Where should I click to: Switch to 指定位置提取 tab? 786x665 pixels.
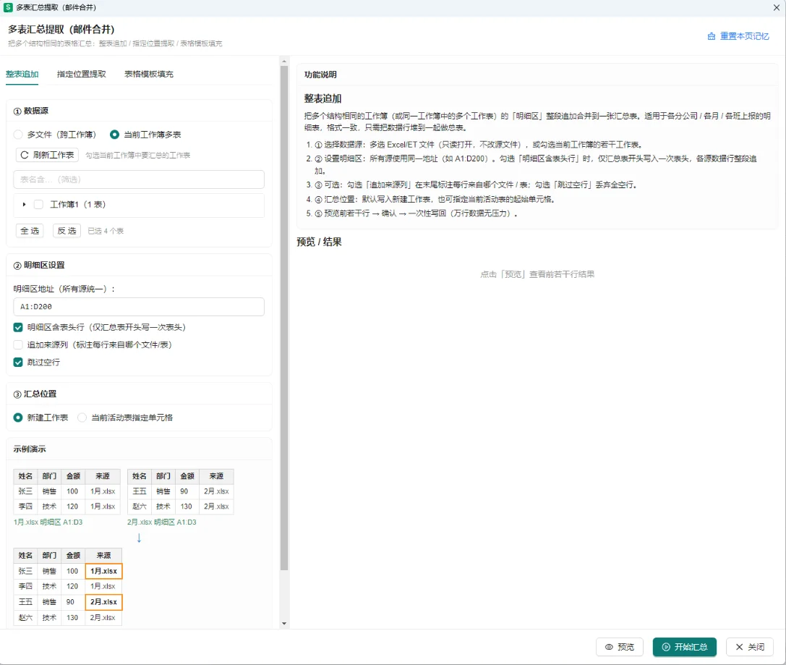(81, 75)
